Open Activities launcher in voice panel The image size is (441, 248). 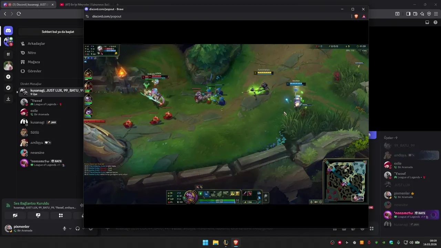(x=61, y=215)
